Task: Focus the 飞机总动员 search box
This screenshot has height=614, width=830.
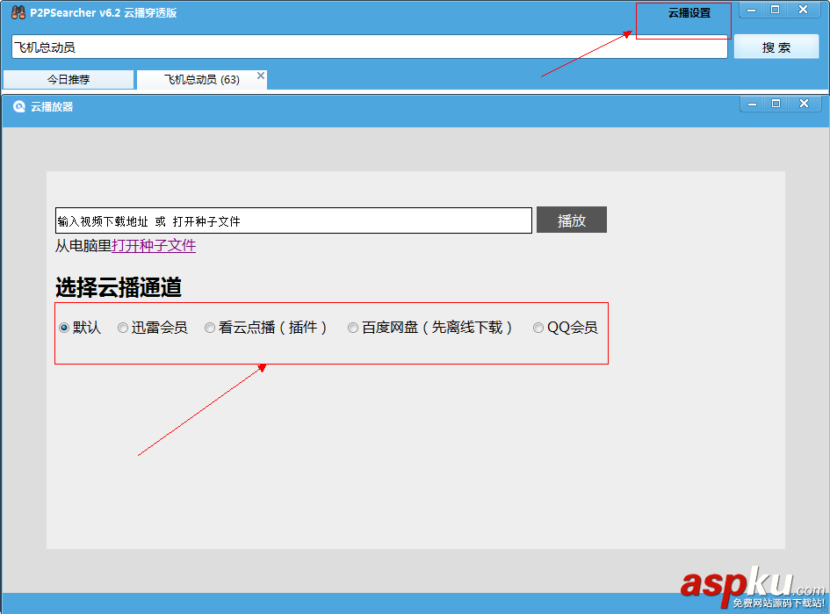Action: [x=370, y=47]
